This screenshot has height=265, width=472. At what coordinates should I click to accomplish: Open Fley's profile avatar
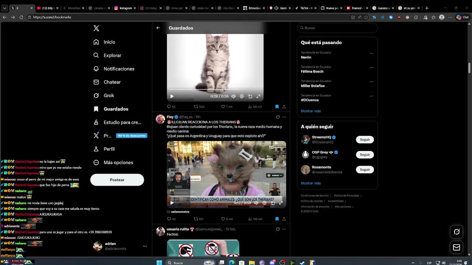click(160, 119)
